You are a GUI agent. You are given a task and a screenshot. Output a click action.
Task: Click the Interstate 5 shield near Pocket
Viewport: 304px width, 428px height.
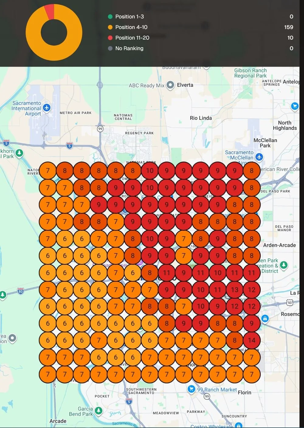tap(129, 402)
